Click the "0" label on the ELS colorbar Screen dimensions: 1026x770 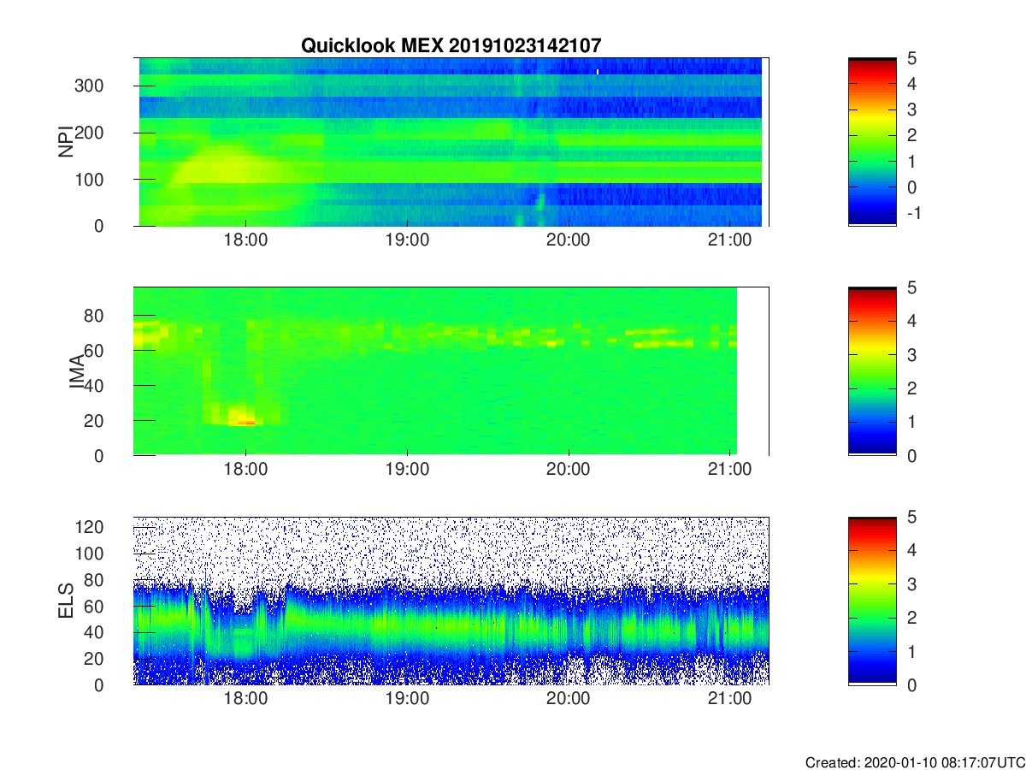point(911,684)
